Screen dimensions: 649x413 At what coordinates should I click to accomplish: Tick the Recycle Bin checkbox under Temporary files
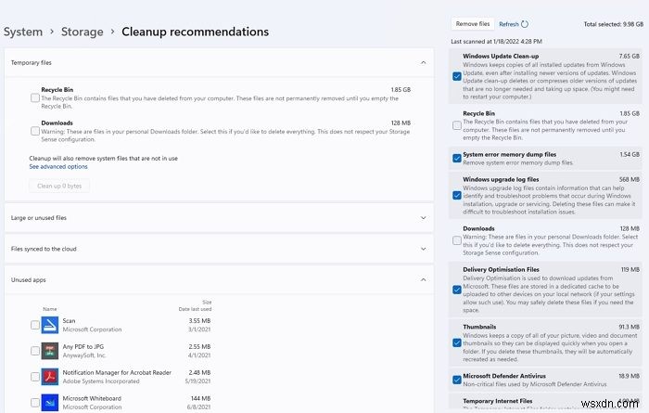tap(35, 97)
